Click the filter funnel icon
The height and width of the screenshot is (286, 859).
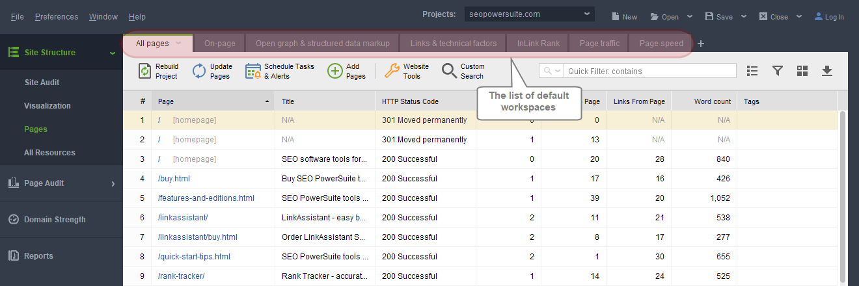click(x=777, y=71)
